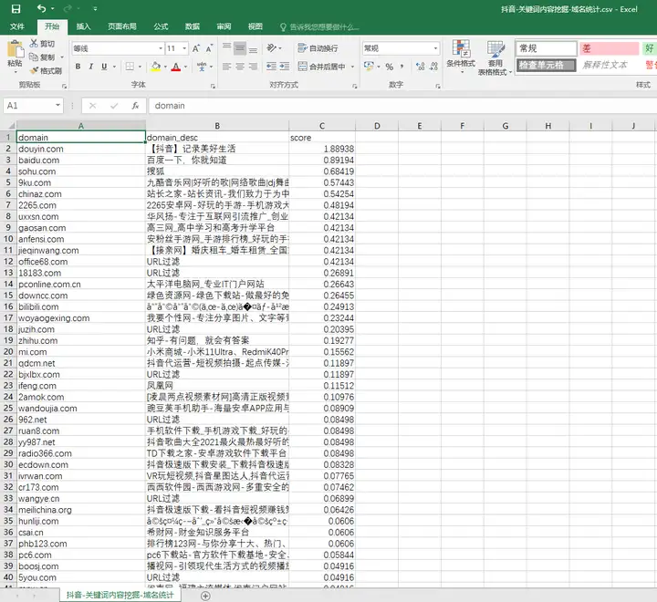Click the formula bar containing domain
This screenshot has width=657, height=602.
[402, 106]
